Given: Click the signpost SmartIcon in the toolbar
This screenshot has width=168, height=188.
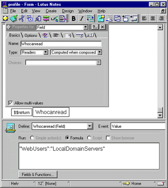Looking at the screenshot, I should 46,19.
